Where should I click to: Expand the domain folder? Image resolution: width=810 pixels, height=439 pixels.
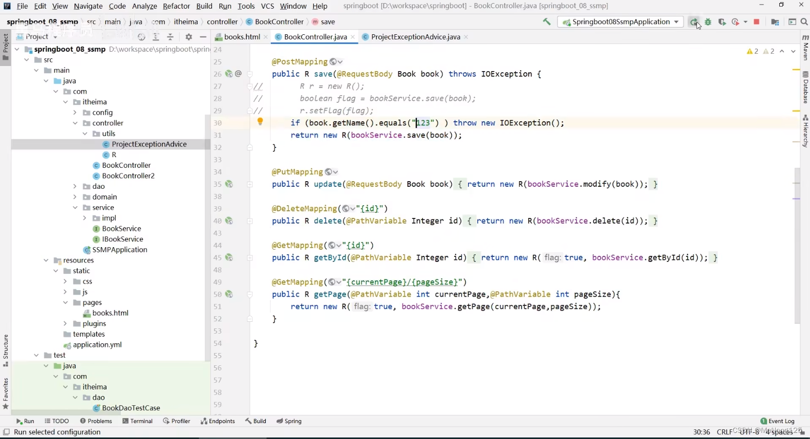pyautogui.click(x=75, y=197)
